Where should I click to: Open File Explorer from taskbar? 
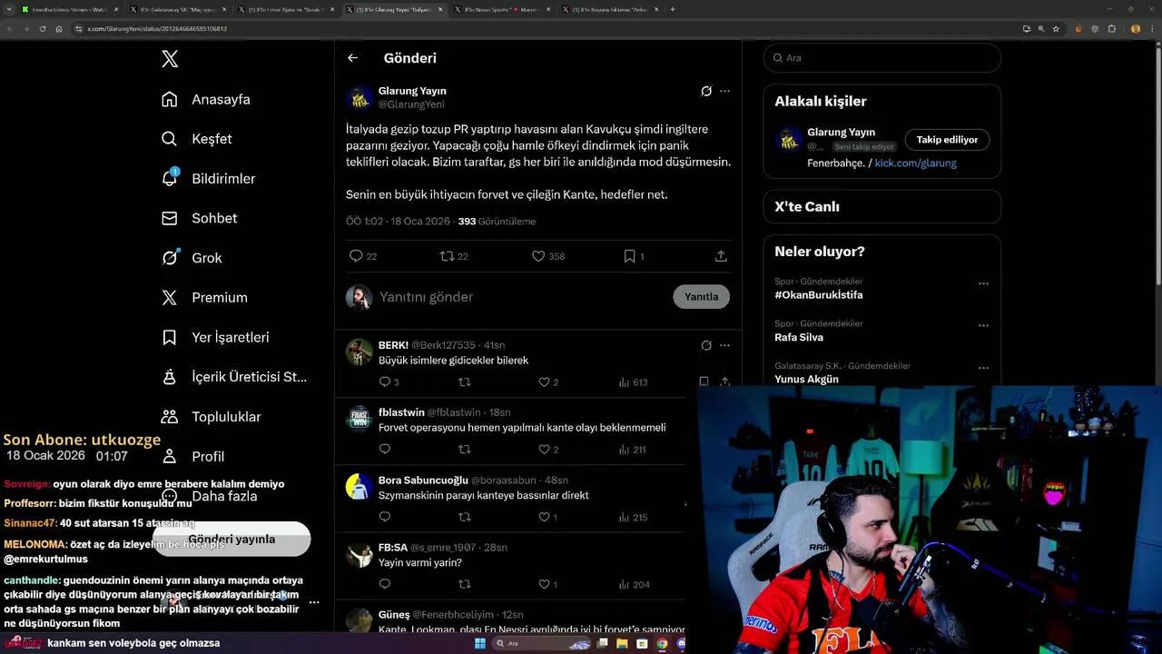pos(623,643)
